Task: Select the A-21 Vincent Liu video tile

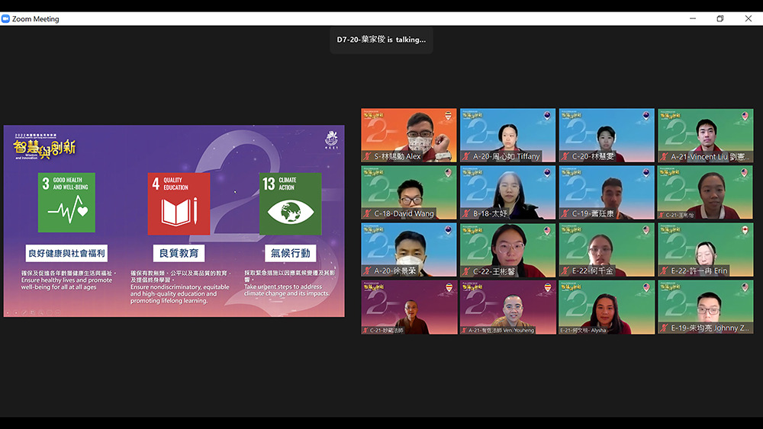Action: 705,135
